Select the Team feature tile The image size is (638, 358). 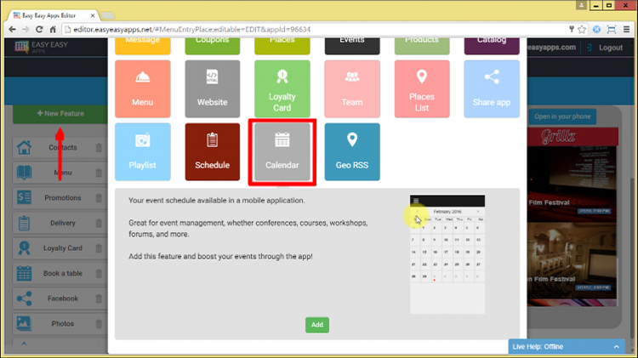(352, 88)
